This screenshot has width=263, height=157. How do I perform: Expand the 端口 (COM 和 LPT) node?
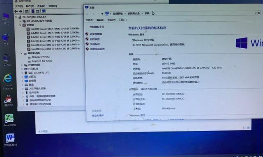click(22, 73)
